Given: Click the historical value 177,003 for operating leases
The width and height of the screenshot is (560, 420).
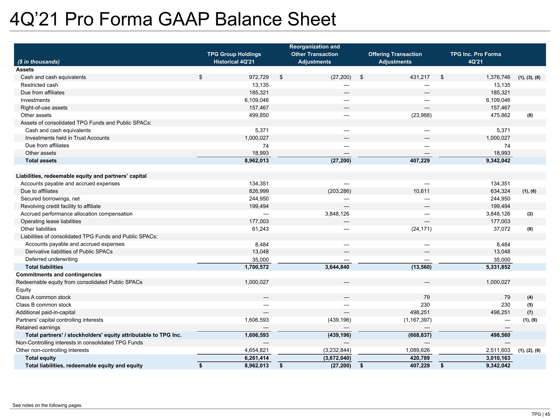Looking at the screenshot, I should tap(259, 221).
